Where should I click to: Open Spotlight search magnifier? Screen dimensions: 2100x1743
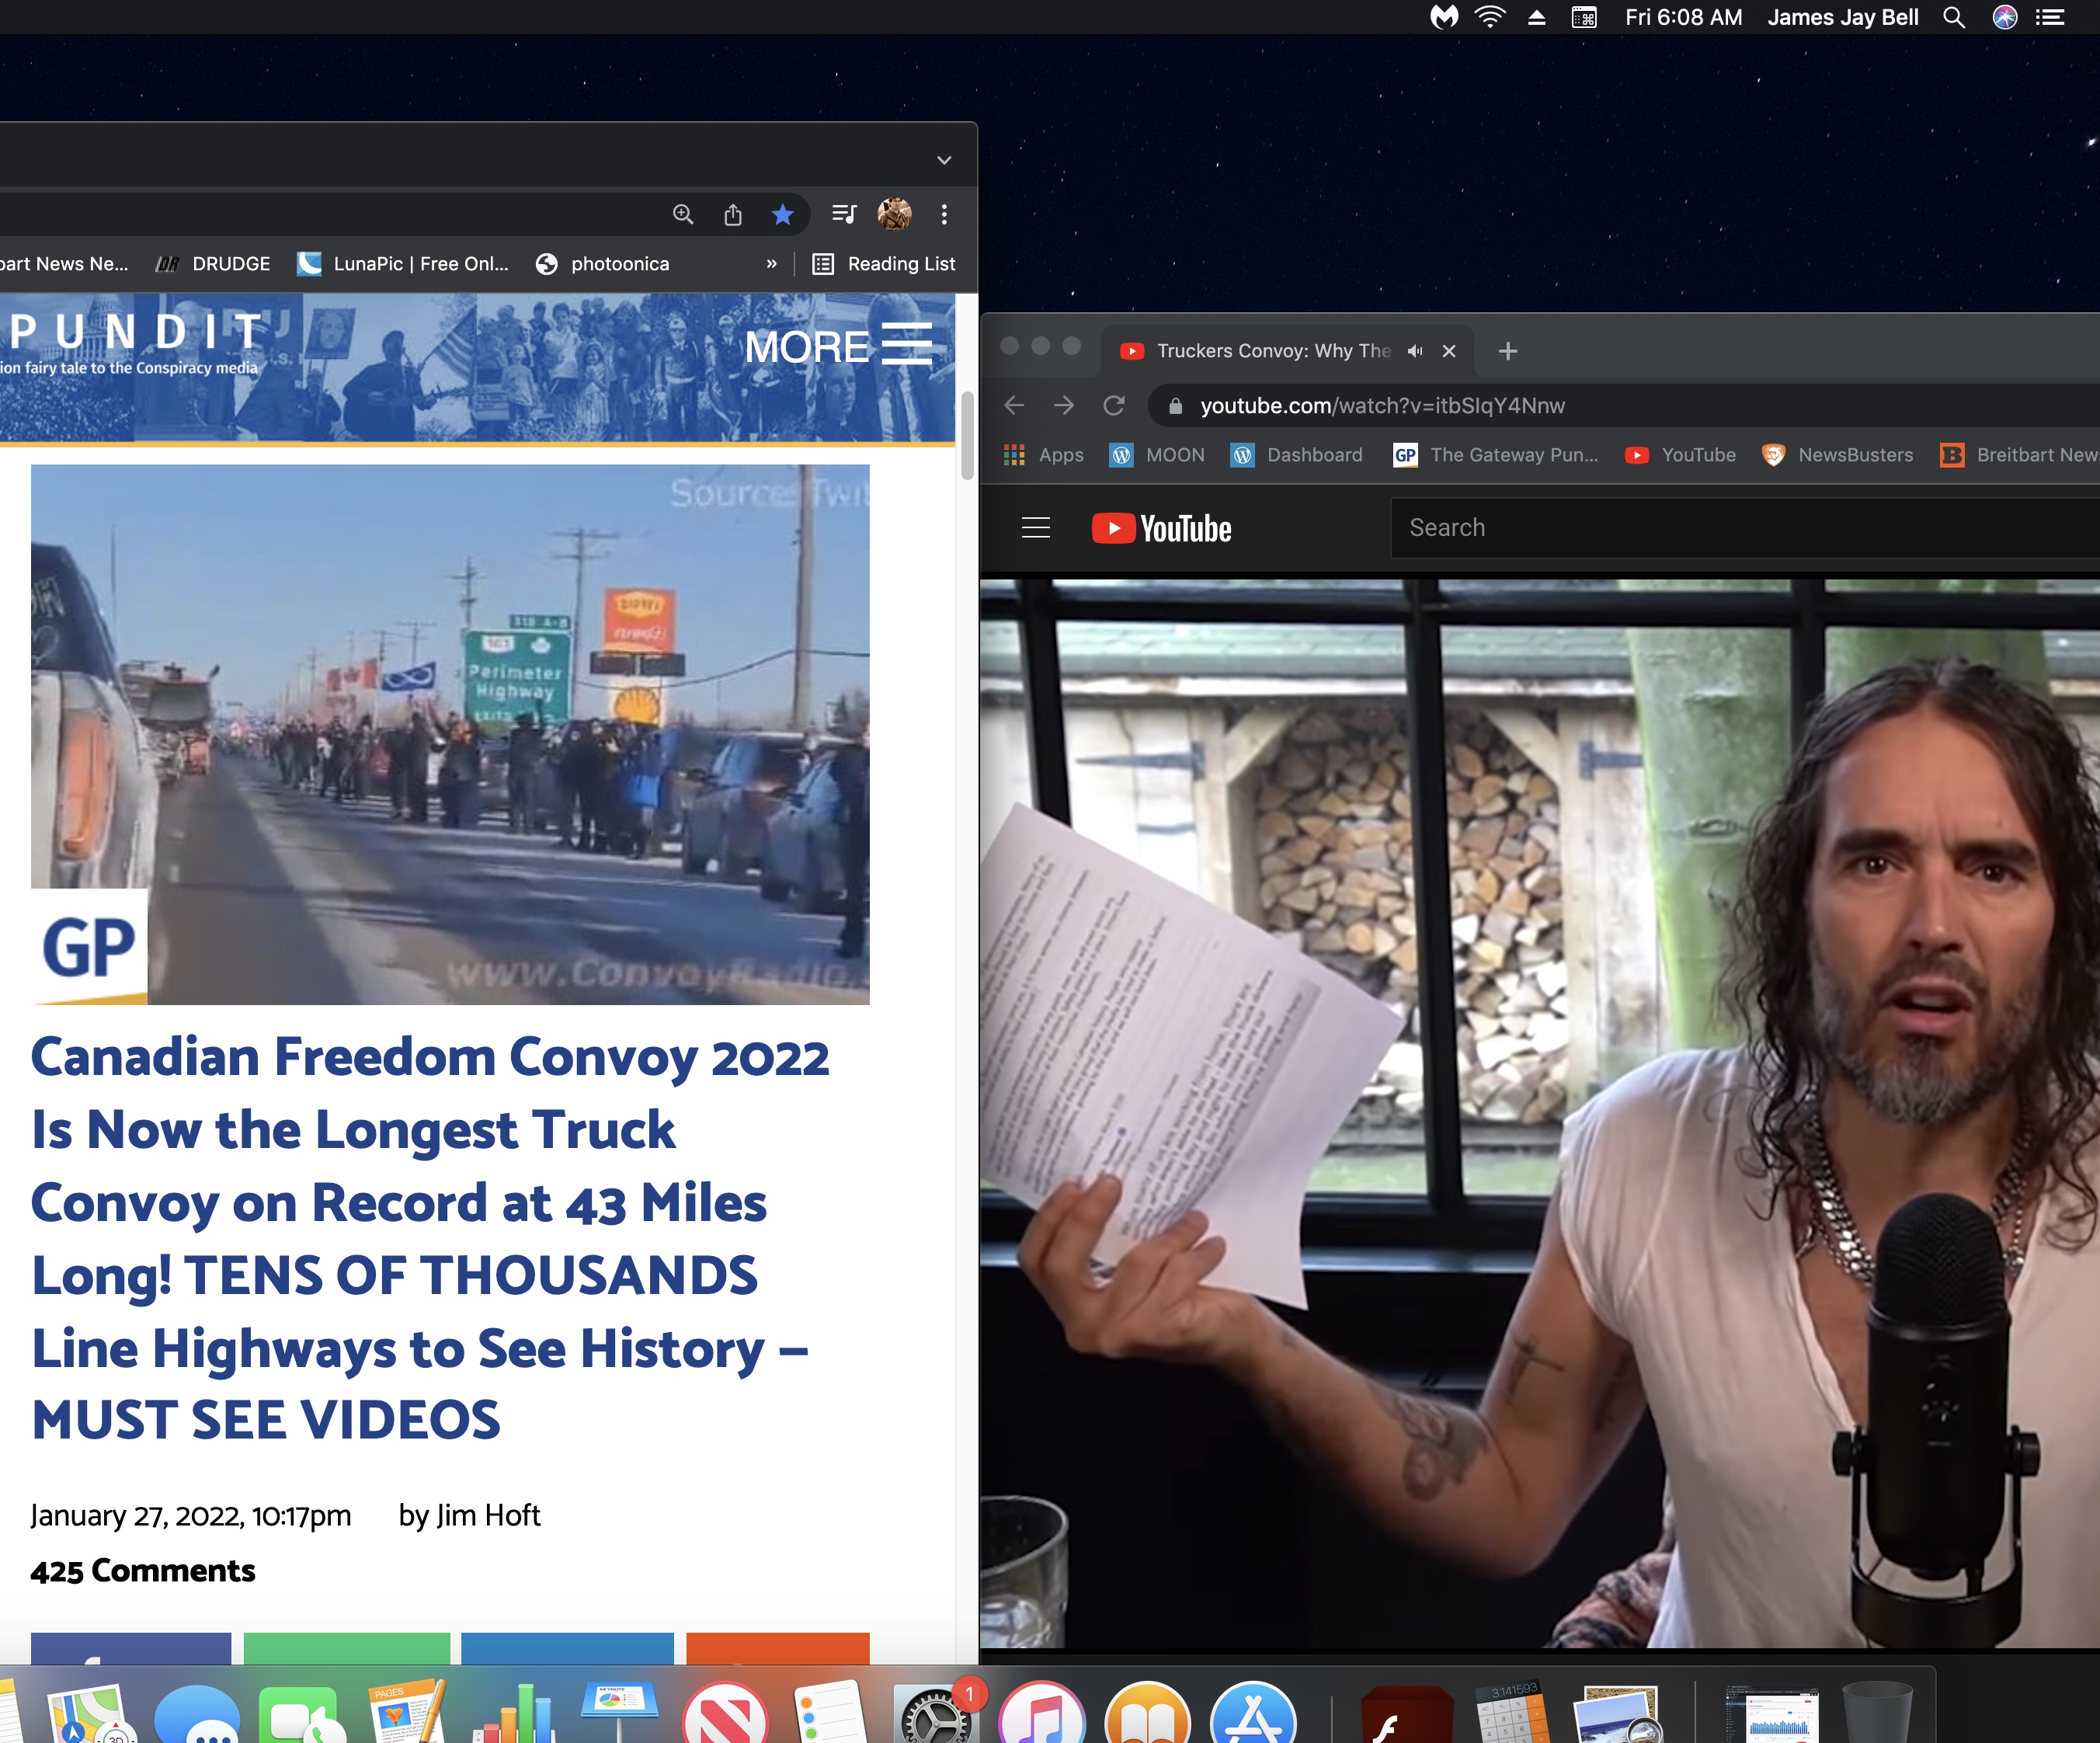click(x=1953, y=17)
